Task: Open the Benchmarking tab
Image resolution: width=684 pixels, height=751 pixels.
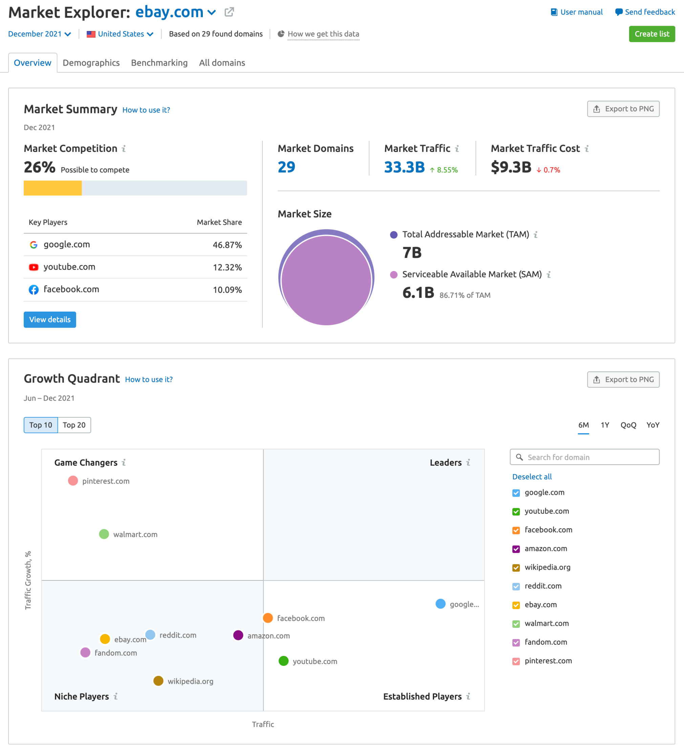Action: click(159, 63)
